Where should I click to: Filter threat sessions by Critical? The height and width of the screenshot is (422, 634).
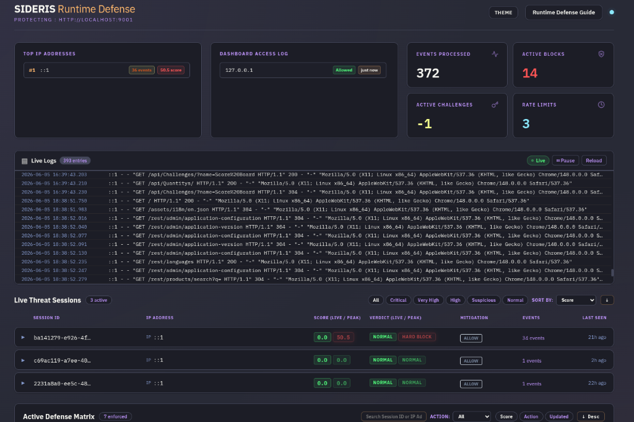point(398,300)
